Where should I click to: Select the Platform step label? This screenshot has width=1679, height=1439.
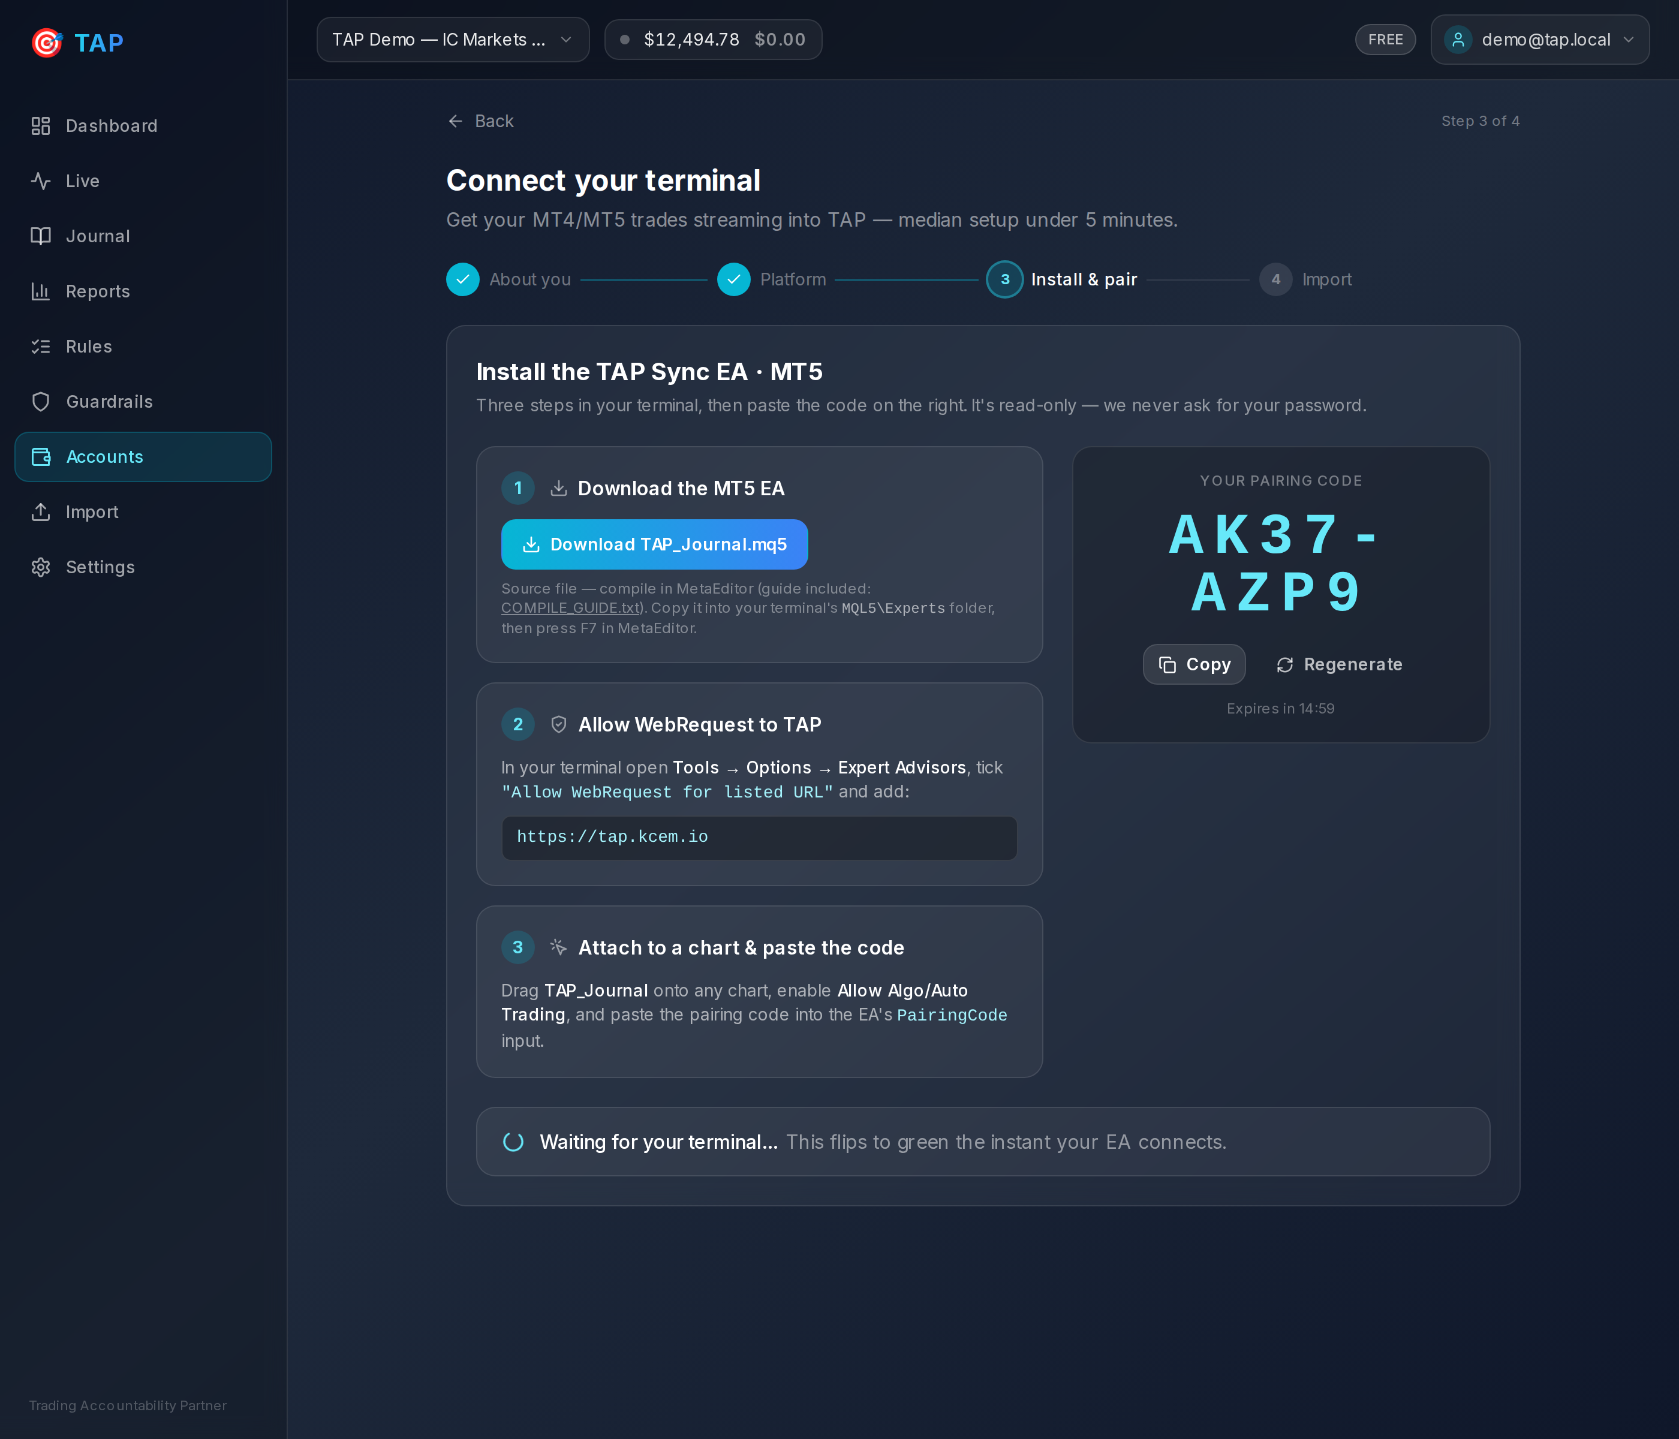pos(793,279)
